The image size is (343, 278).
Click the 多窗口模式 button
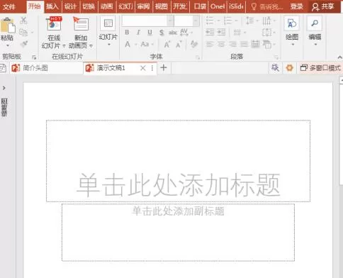coord(320,68)
